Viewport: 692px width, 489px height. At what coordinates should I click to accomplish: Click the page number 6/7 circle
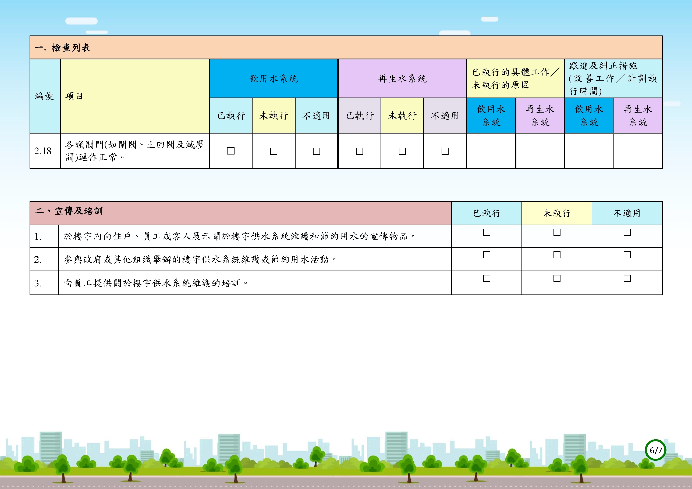655,450
